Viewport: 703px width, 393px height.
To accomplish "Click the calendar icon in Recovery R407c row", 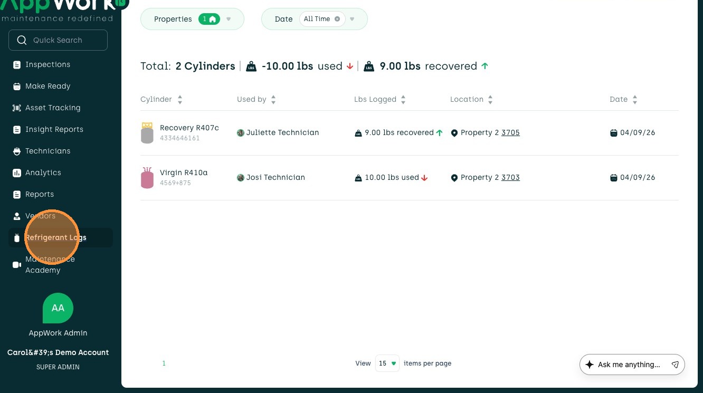I will [614, 133].
